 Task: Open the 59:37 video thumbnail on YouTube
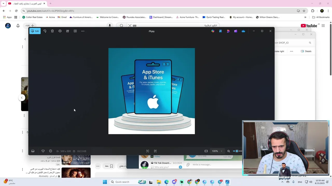tap(76, 160)
